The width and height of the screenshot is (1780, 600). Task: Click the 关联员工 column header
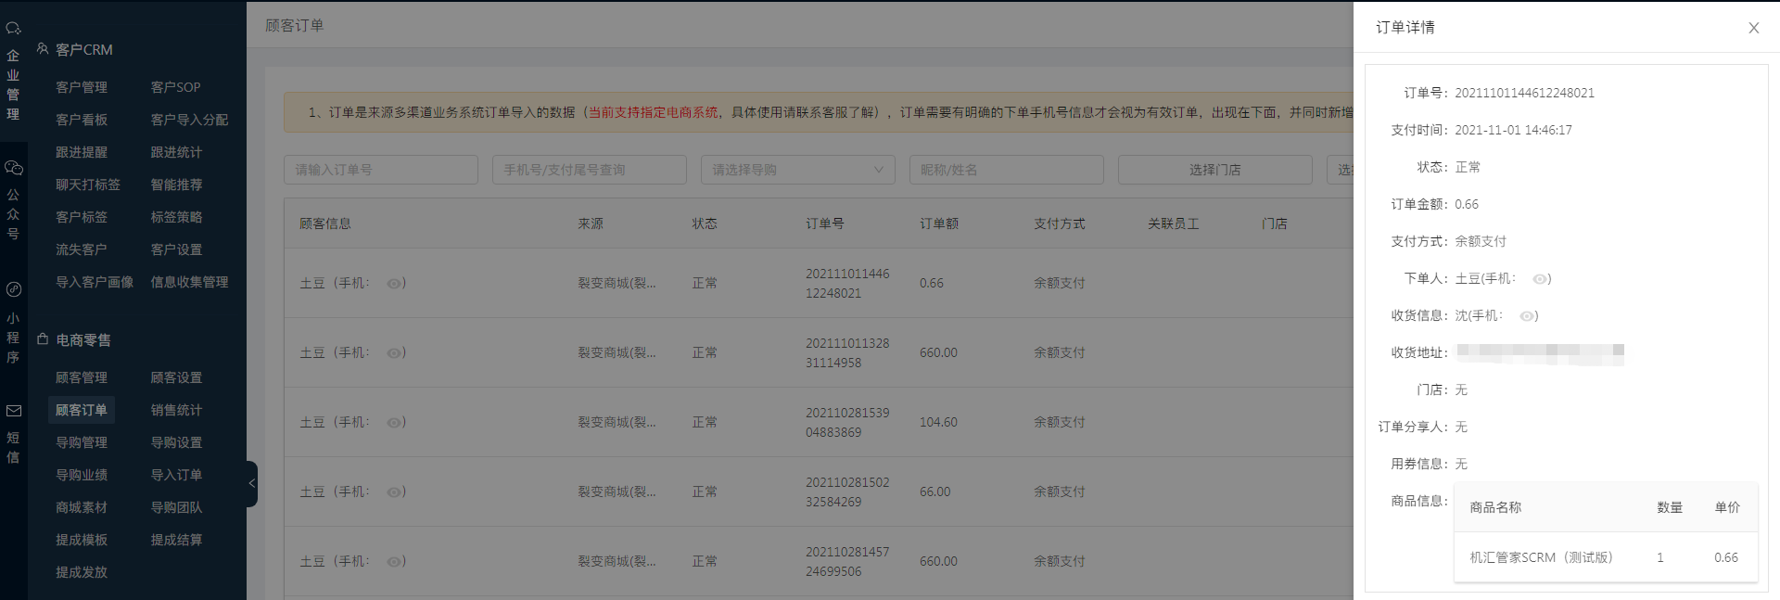tap(1174, 223)
